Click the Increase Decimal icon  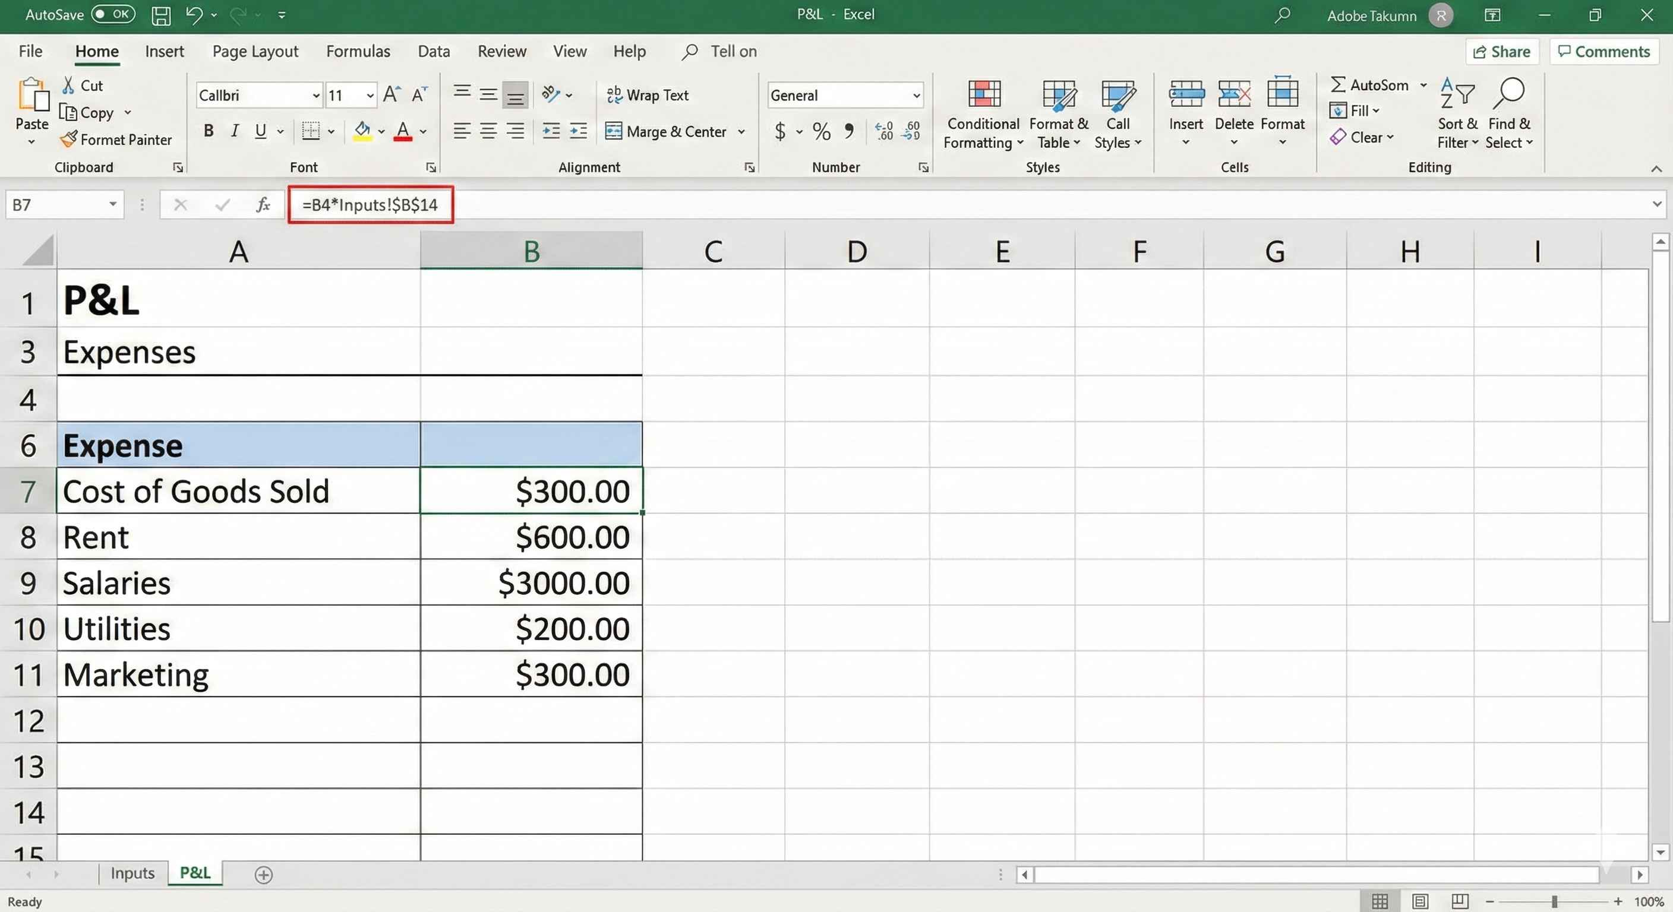pyautogui.click(x=884, y=132)
